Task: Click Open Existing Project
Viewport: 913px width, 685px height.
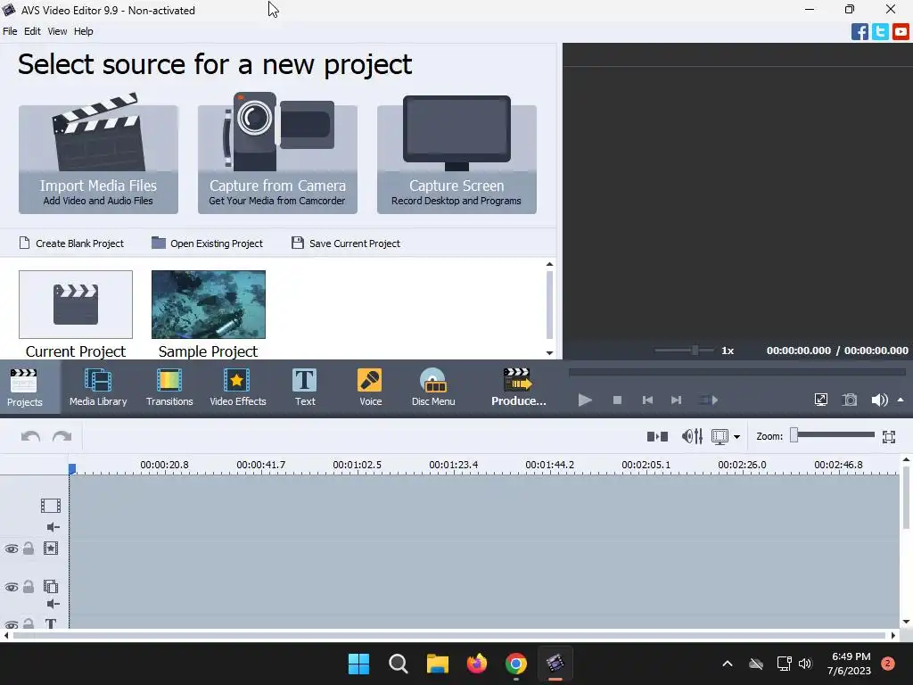Action: 207,243
